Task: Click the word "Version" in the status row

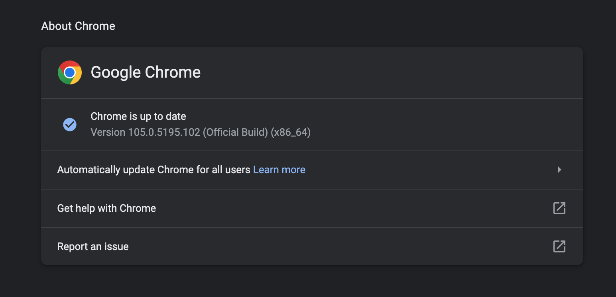Action: pos(108,132)
